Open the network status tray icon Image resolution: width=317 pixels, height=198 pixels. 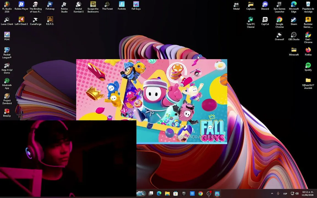(292, 194)
